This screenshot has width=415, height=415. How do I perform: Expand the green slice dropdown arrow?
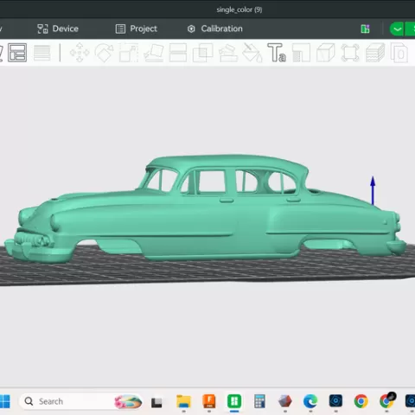click(x=397, y=29)
